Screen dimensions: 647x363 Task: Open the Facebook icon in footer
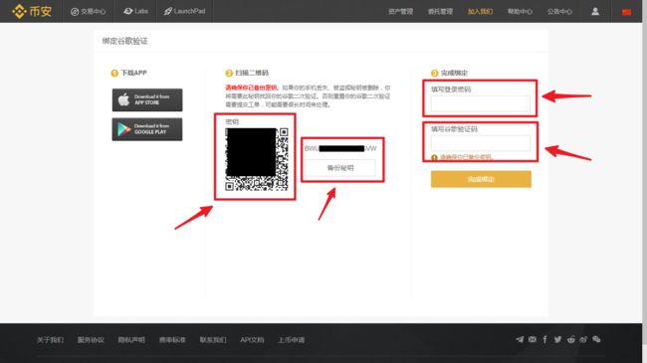coord(545,339)
